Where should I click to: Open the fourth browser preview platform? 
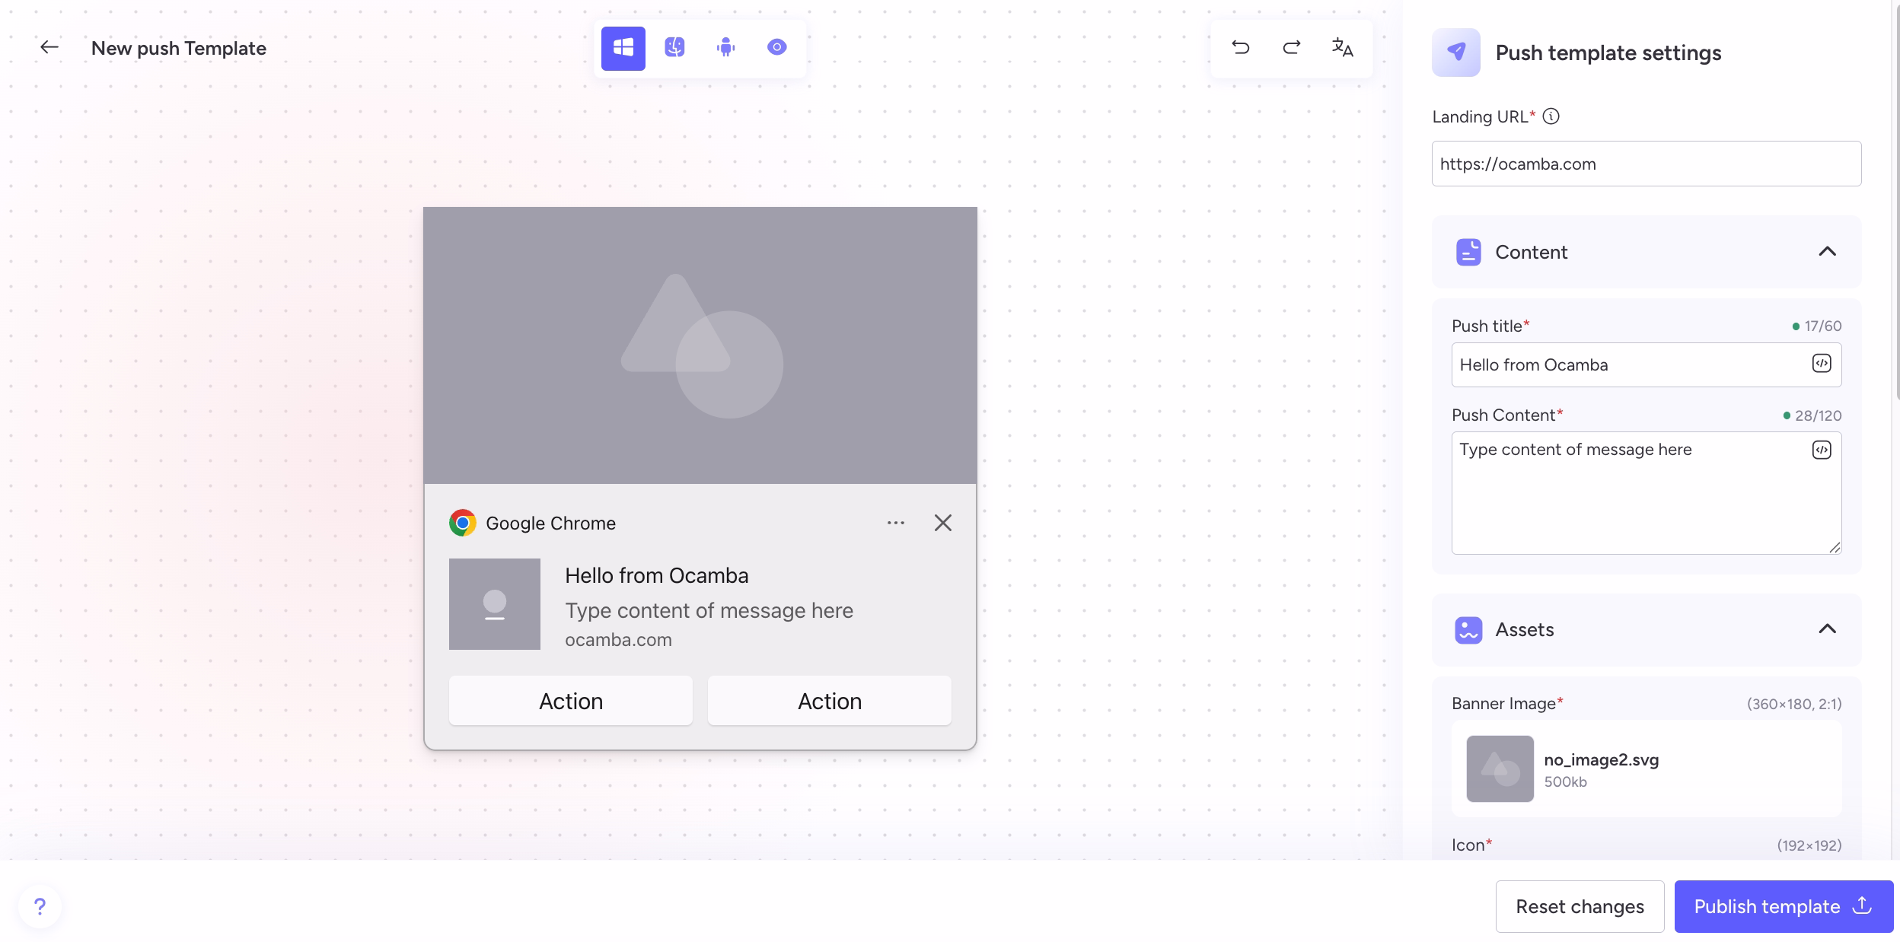click(776, 47)
